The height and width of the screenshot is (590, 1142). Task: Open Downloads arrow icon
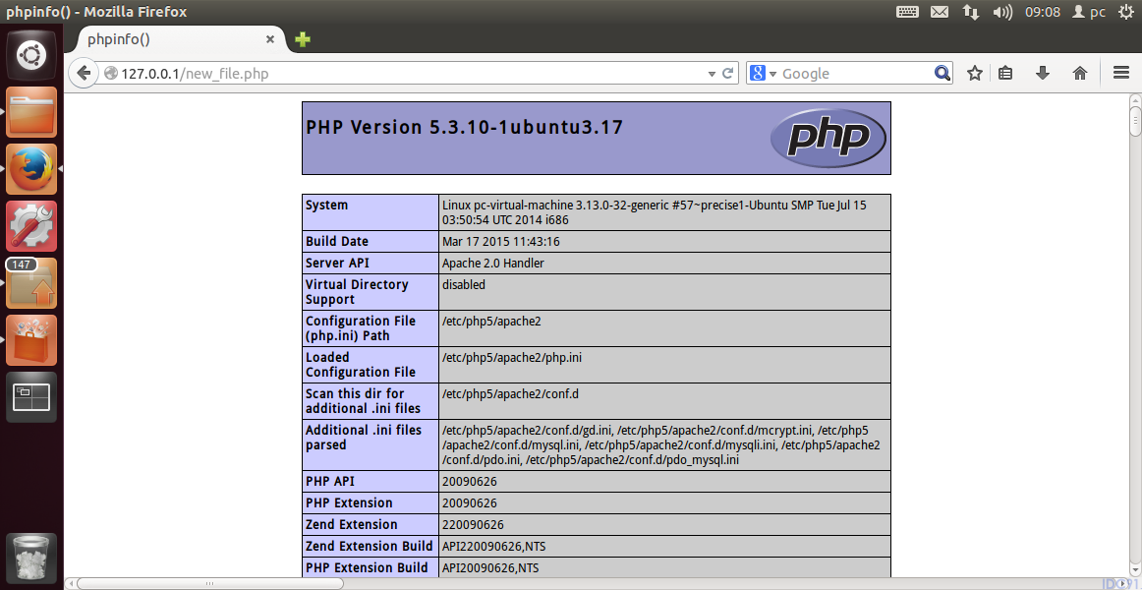pos(1042,73)
